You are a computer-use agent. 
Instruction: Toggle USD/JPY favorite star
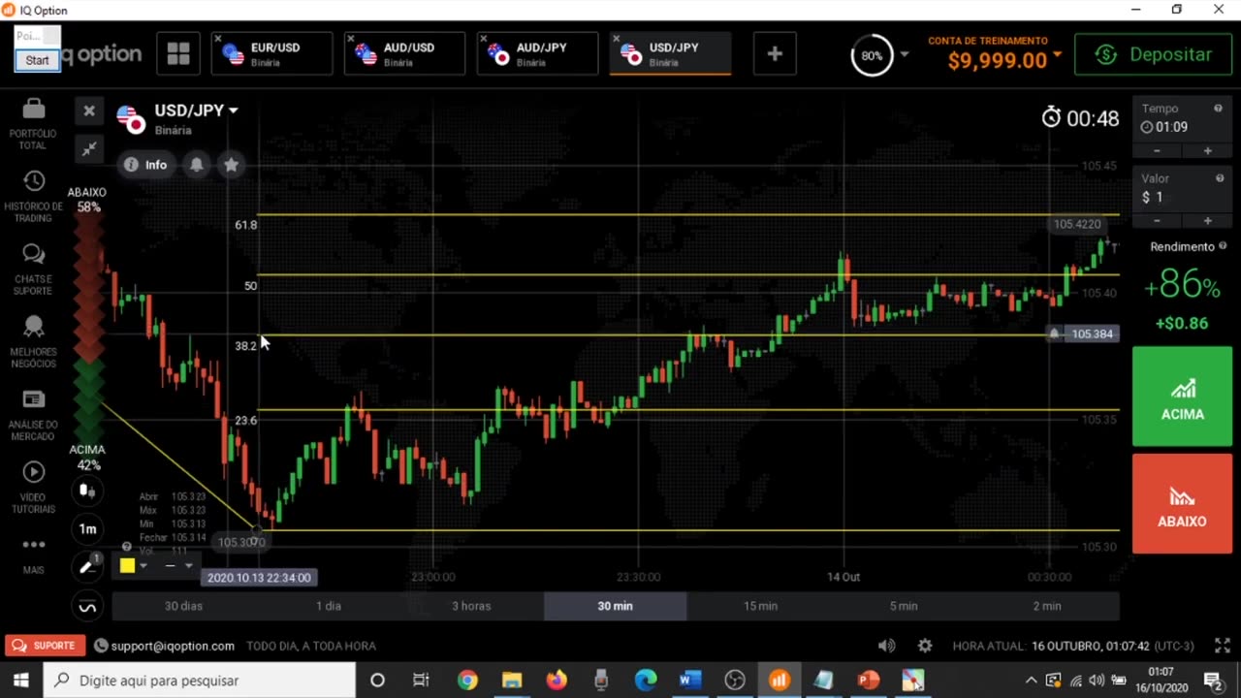point(231,165)
